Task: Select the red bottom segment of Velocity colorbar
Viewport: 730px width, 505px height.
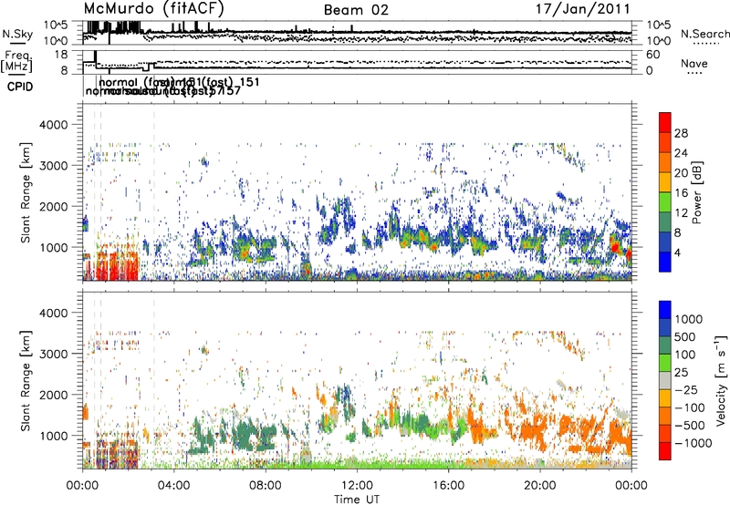Action: click(x=665, y=451)
